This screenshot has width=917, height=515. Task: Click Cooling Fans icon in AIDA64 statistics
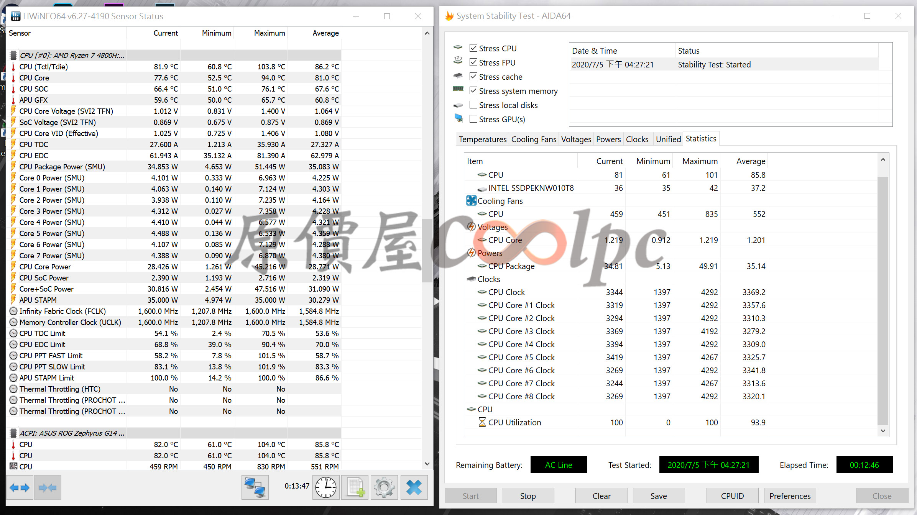(471, 201)
